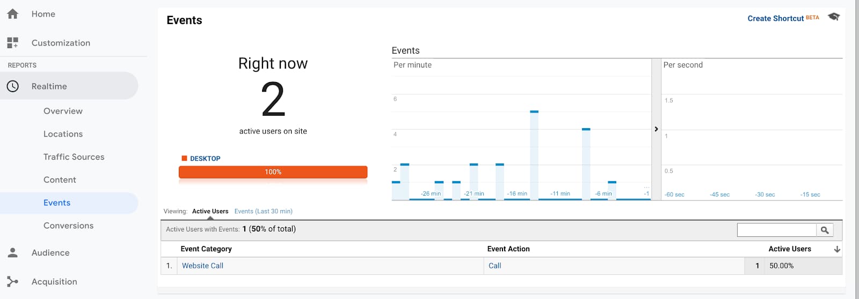Open Customization in the sidebar
This screenshot has height=299, width=859.
point(61,43)
